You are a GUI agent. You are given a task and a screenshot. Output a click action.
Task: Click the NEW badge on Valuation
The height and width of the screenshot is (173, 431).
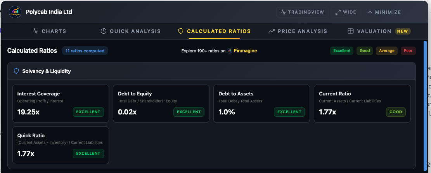pyautogui.click(x=403, y=31)
